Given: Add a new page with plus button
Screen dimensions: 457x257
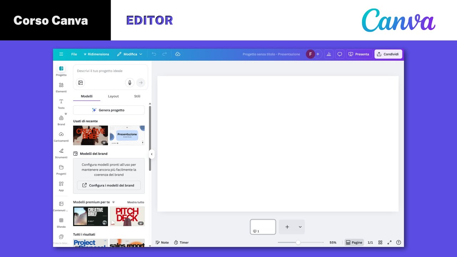Looking at the screenshot, I should point(287,227).
